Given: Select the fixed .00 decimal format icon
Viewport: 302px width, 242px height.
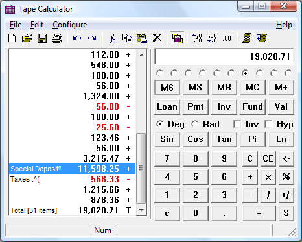Looking at the screenshot, I should (227, 38).
